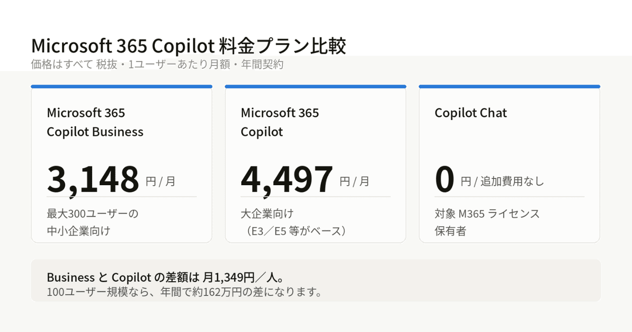Click the 最大300ユーザーの中小企業向け description

[93, 222]
